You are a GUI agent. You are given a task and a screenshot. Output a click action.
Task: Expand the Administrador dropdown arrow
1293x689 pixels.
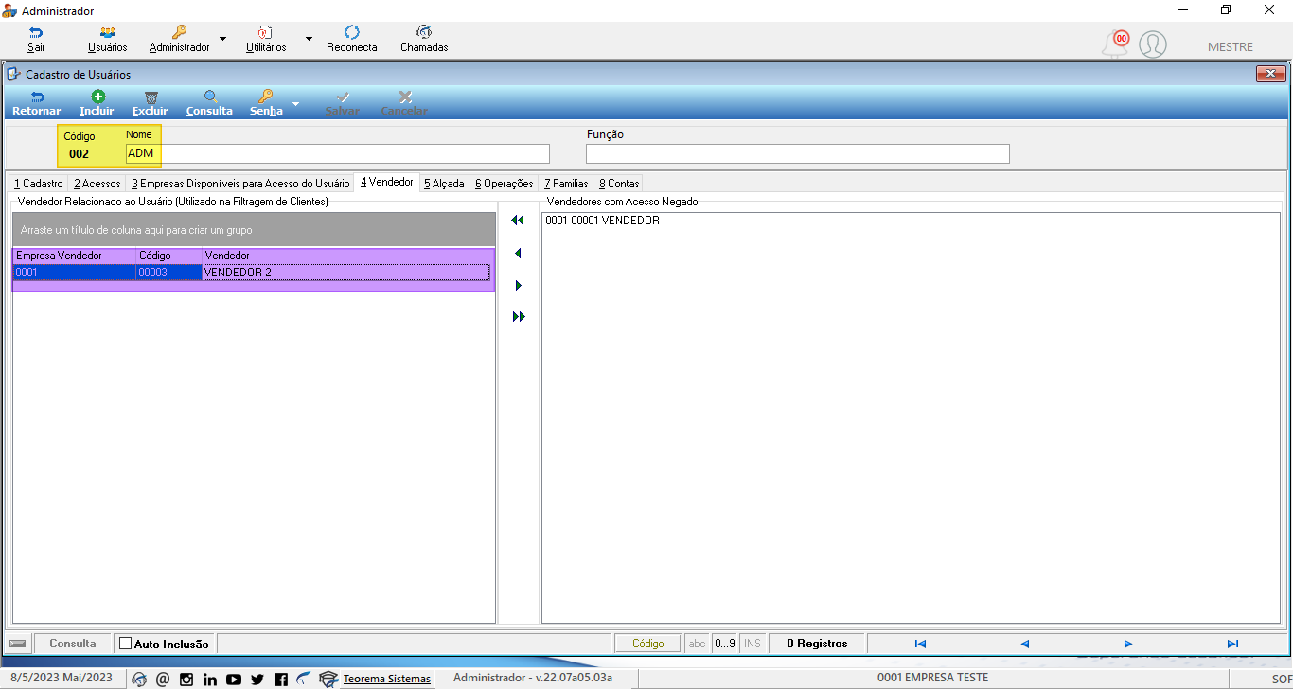tap(222, 39)
